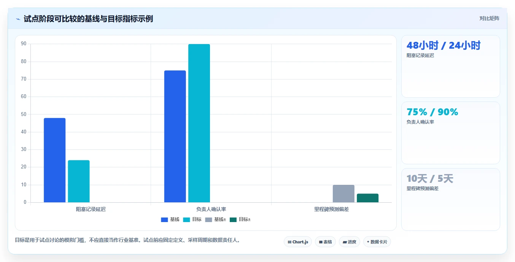The height and width of the screenshot is (262, 515).
Task: Click the 里程碑预测偏差 caption in third card
Action: coord(423,189)
